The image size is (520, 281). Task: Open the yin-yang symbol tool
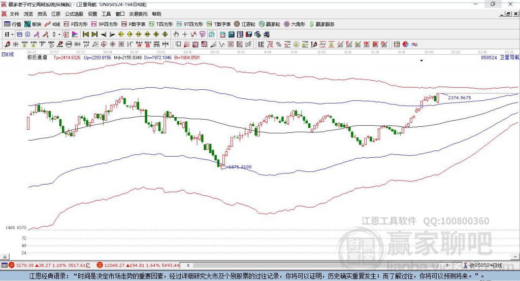click(406, 44)
